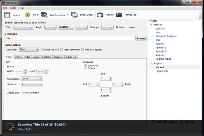Open the start chapter dropdown before through

(x=82, y=27)
